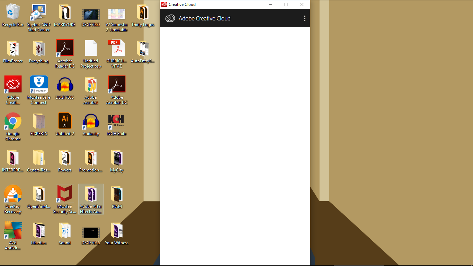Open the three-dot menu in Creative Cloud window
Viewport: 473px width, 266px height.
click(x=304, y=18)
